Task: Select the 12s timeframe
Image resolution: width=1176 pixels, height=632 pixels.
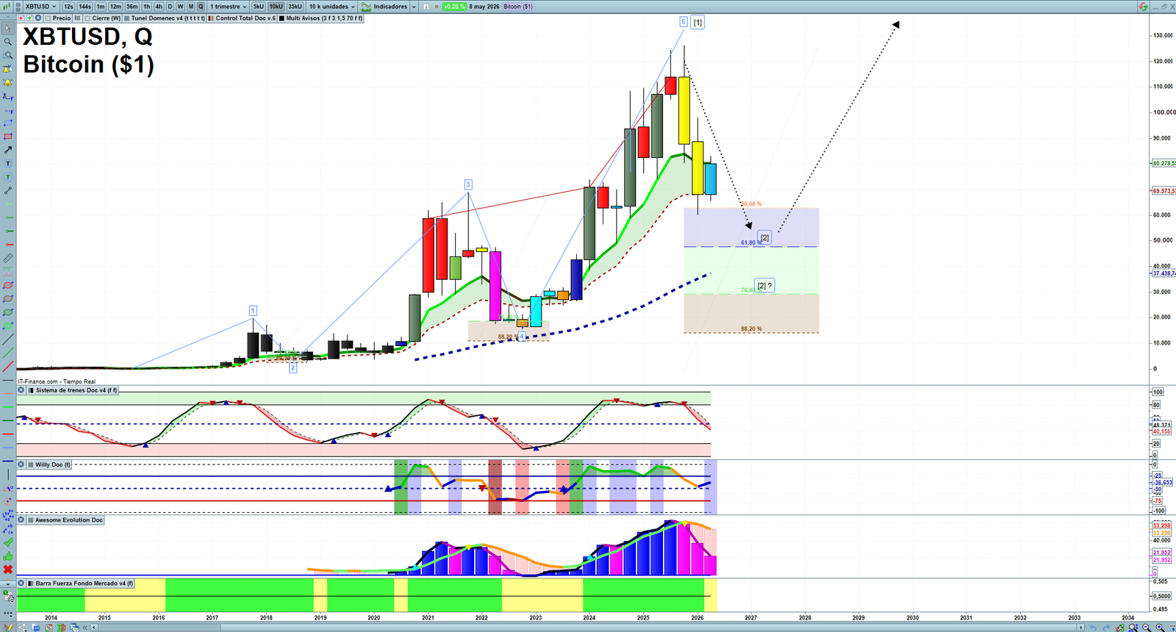Action: point(68,7)
